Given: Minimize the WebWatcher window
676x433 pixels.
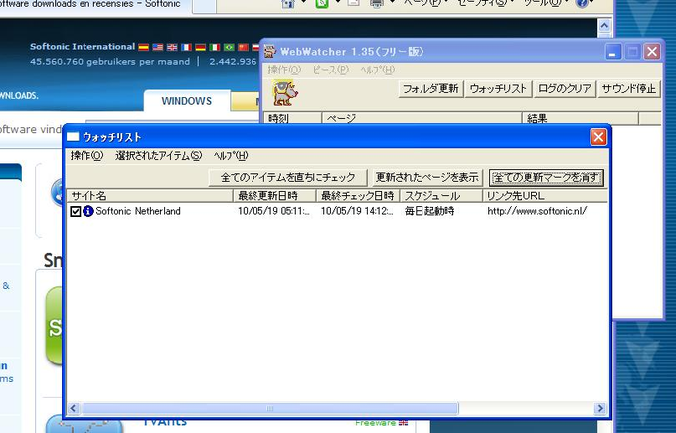Looking at the screenshot, I should pyautogui.click(x=613, y=52).
